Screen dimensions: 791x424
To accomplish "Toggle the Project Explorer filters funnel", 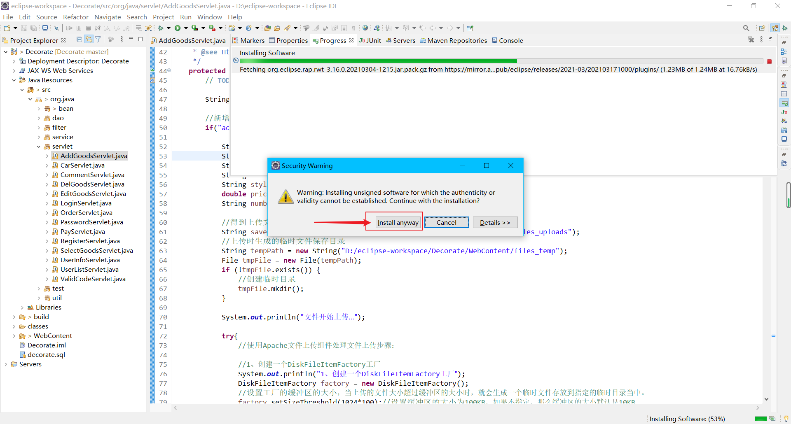I will [98, 39].
